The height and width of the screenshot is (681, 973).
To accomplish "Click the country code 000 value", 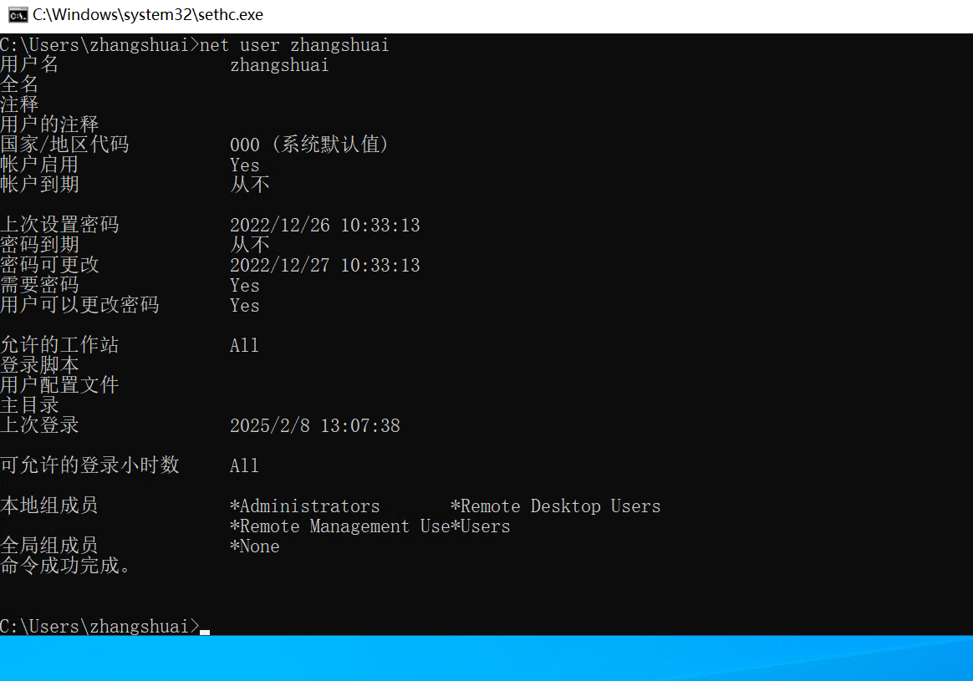I will (244, 145).
